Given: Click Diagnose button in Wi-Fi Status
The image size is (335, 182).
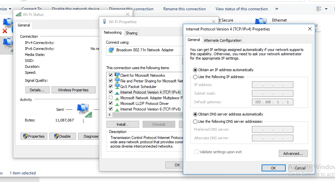Looking at the screenshot, I should [89, 136].
